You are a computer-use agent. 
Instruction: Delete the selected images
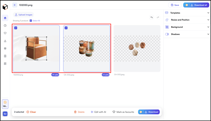pos(79,112)
